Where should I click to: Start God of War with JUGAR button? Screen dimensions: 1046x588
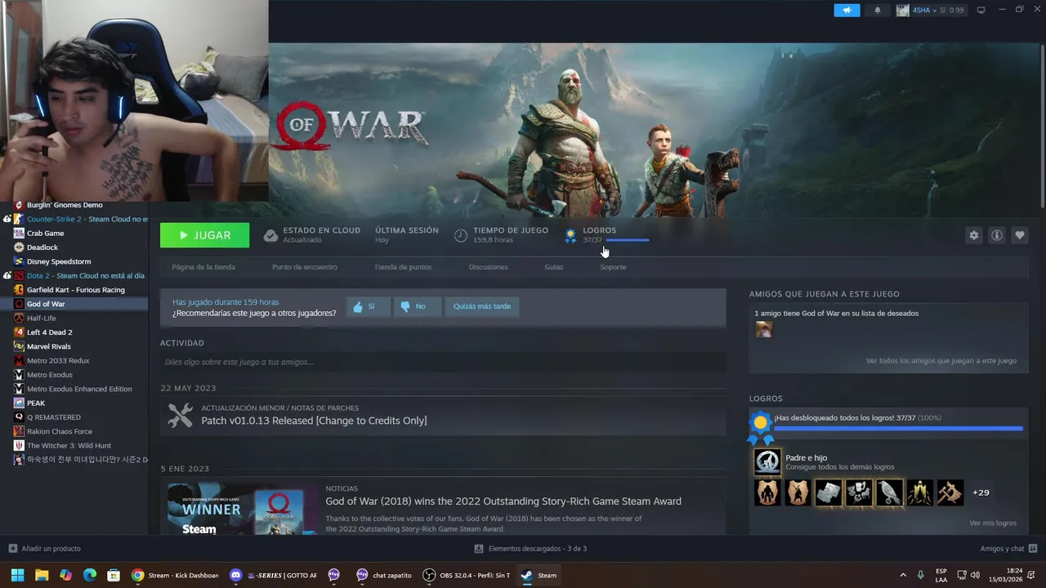click(204, 235)
